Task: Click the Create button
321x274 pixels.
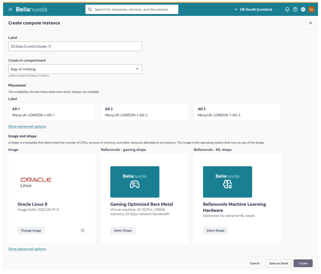Action: [303, 263]
